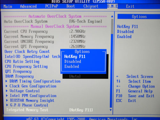Select Integrated Memory Test item
The height and width of the screenshot is (120, 160).
[27, 110]
